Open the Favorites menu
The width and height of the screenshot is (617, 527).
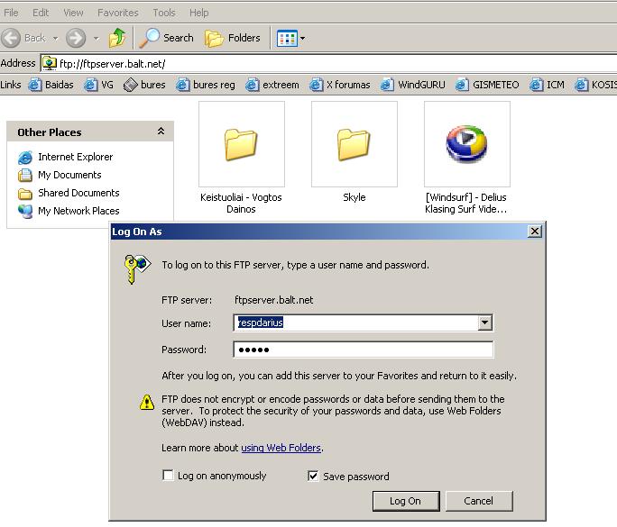coord(117,13)
